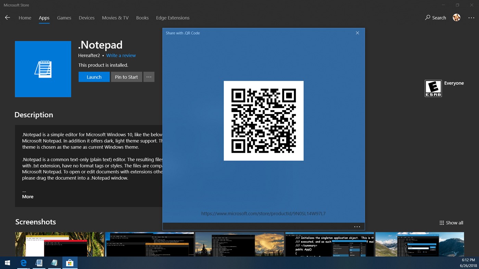Click the See more dots in QR dialog
The width and height of the screenshot is (479, 269).
click(357, 226)
